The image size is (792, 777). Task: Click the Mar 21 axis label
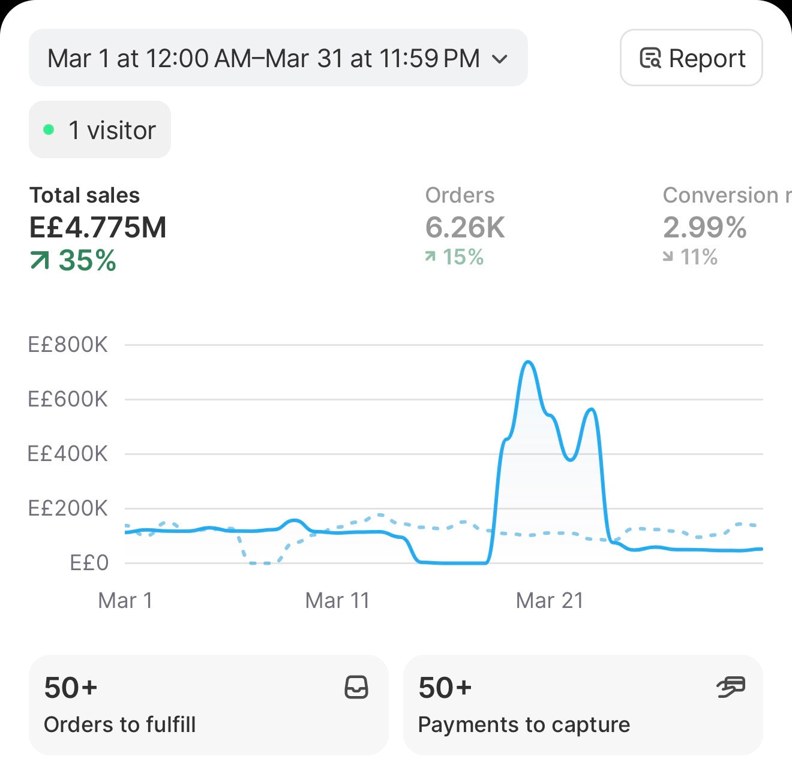(x=550, y=600)
